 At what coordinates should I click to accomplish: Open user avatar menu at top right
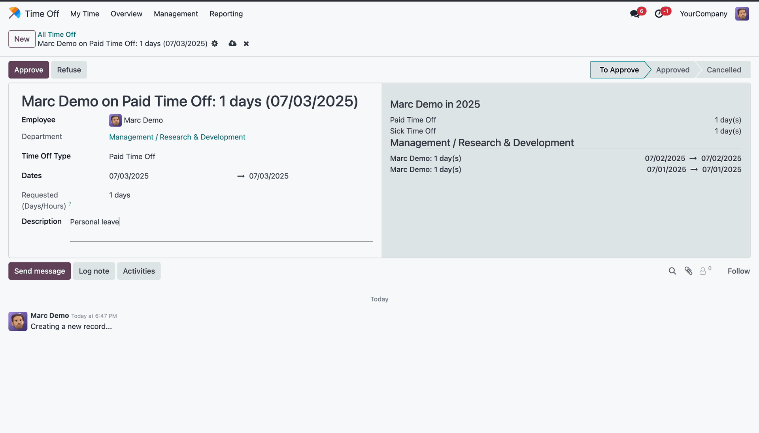click(742, 14)
